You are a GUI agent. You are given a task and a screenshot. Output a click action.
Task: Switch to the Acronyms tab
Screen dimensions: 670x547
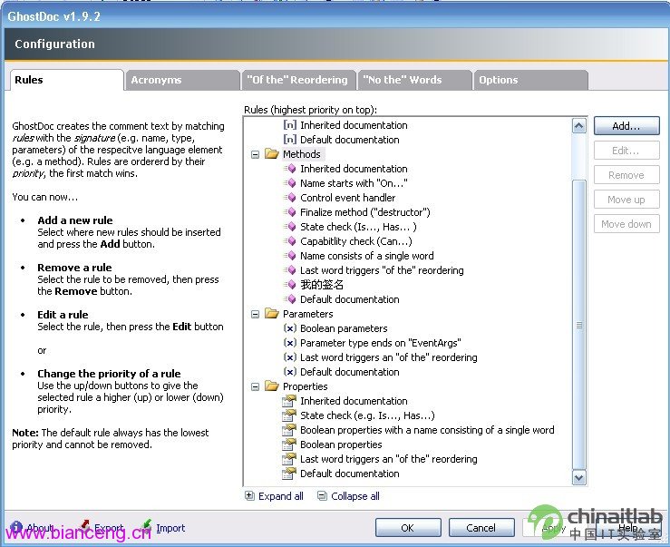tap(182, 80)
